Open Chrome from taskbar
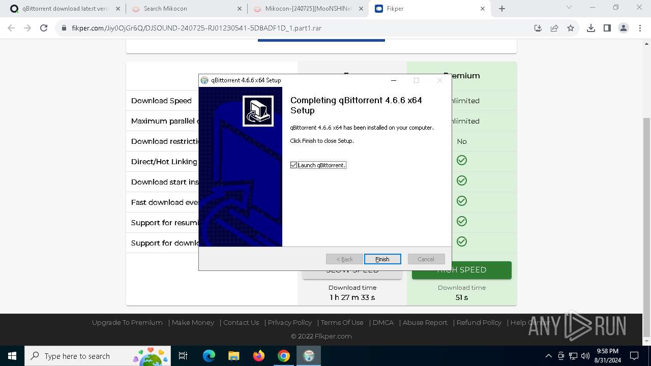The height and width of the screenshot is (366, 651). (x=284, y=356)
